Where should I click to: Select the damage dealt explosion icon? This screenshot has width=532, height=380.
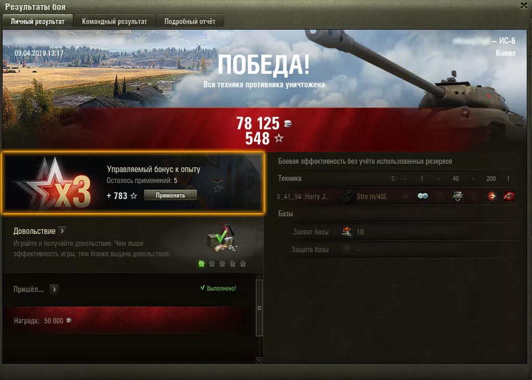[491, 196]
